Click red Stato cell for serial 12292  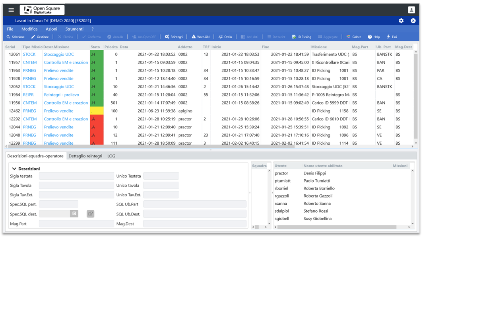point(97,119)
